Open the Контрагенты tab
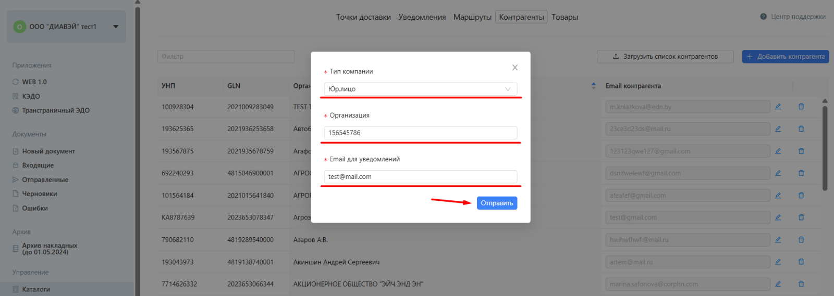The width and height of the screenshot is (834, 296). (x=521, y=17)
